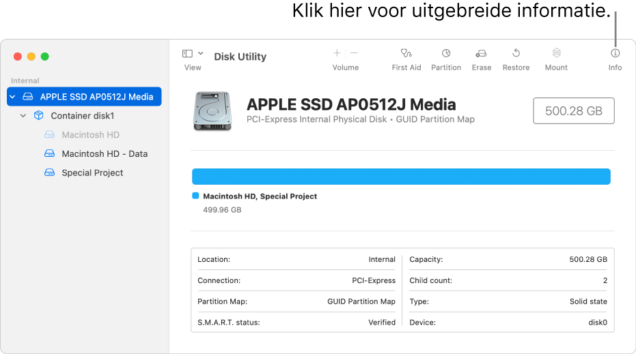
Task: Collapse the Container disk1 tree
Action: click(x=23, y=116)
